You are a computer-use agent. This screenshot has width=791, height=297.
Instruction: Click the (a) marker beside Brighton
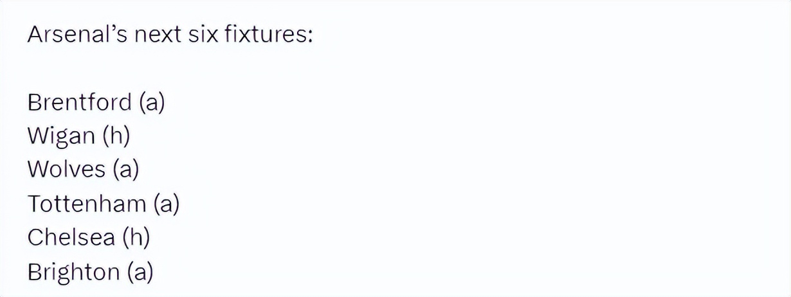(140, 272)
